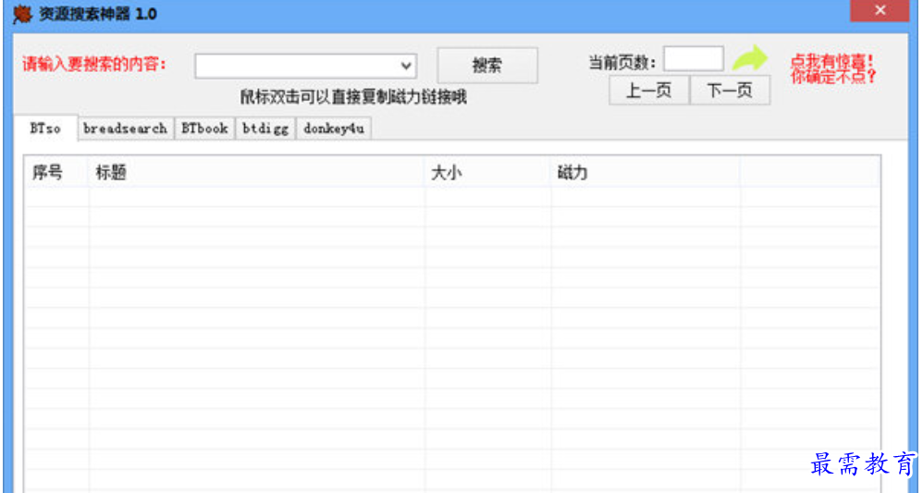
Task: Click the hint text 鼠标双击可以直接复制磁力链接哦
Action: pos(353,97)
